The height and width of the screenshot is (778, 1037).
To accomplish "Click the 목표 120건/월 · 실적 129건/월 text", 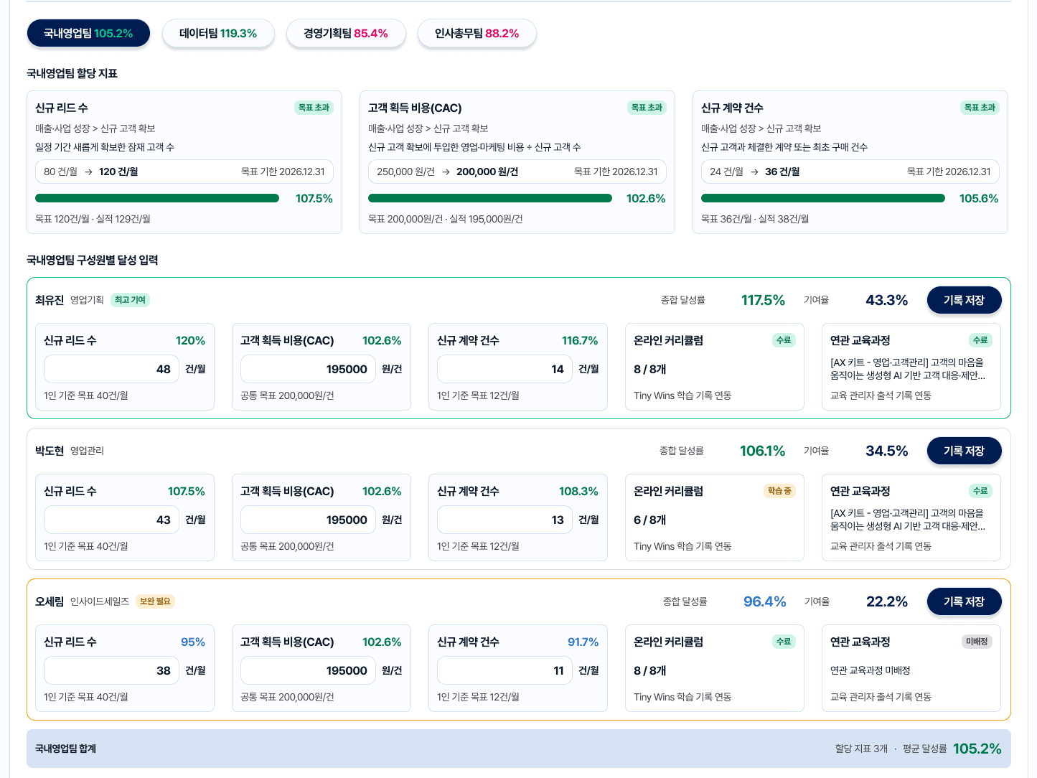I will pyautogui.click(x=93, y=219).
